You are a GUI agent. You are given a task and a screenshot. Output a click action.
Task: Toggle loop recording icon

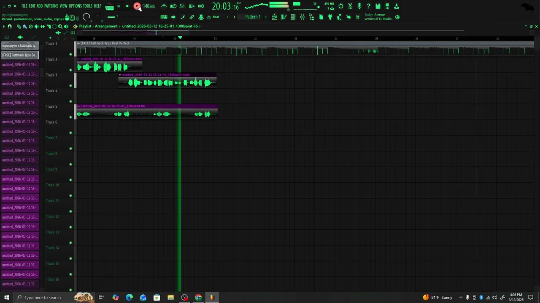pyautogui.click(x=201, y=6)
